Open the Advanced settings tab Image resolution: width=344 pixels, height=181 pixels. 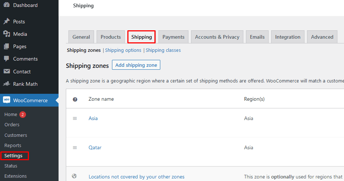point(322,37)
